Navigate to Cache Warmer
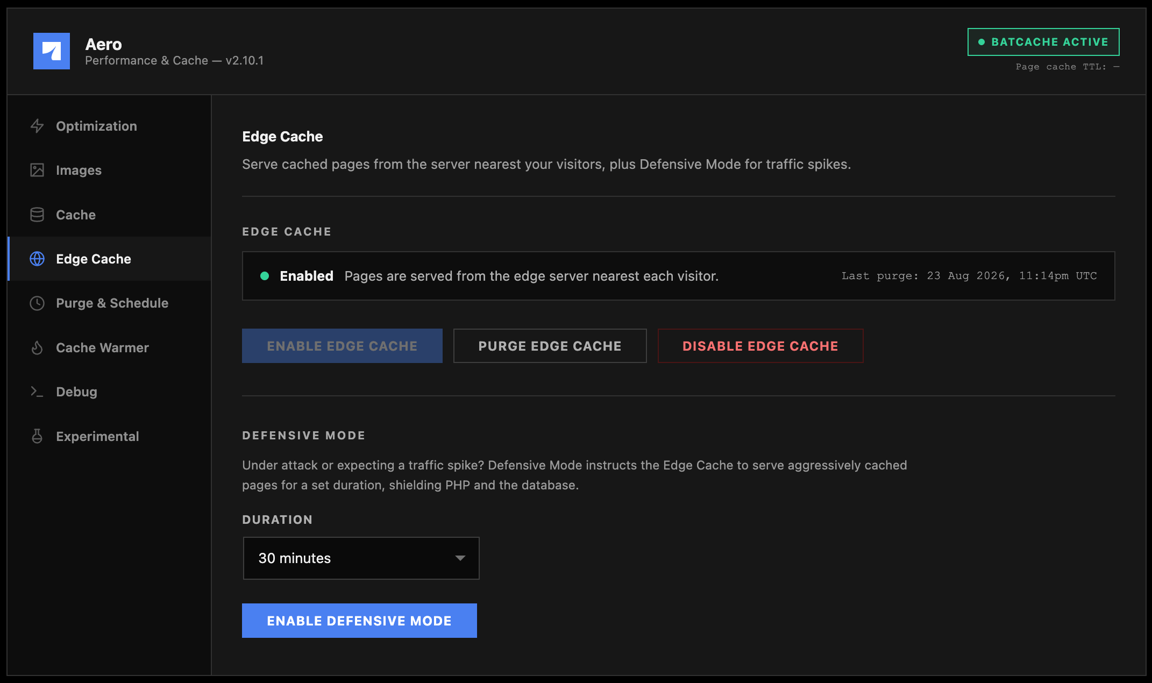The height and width of the screenshot is (683, 1152). pyautogui.click(x=110, y=347)
